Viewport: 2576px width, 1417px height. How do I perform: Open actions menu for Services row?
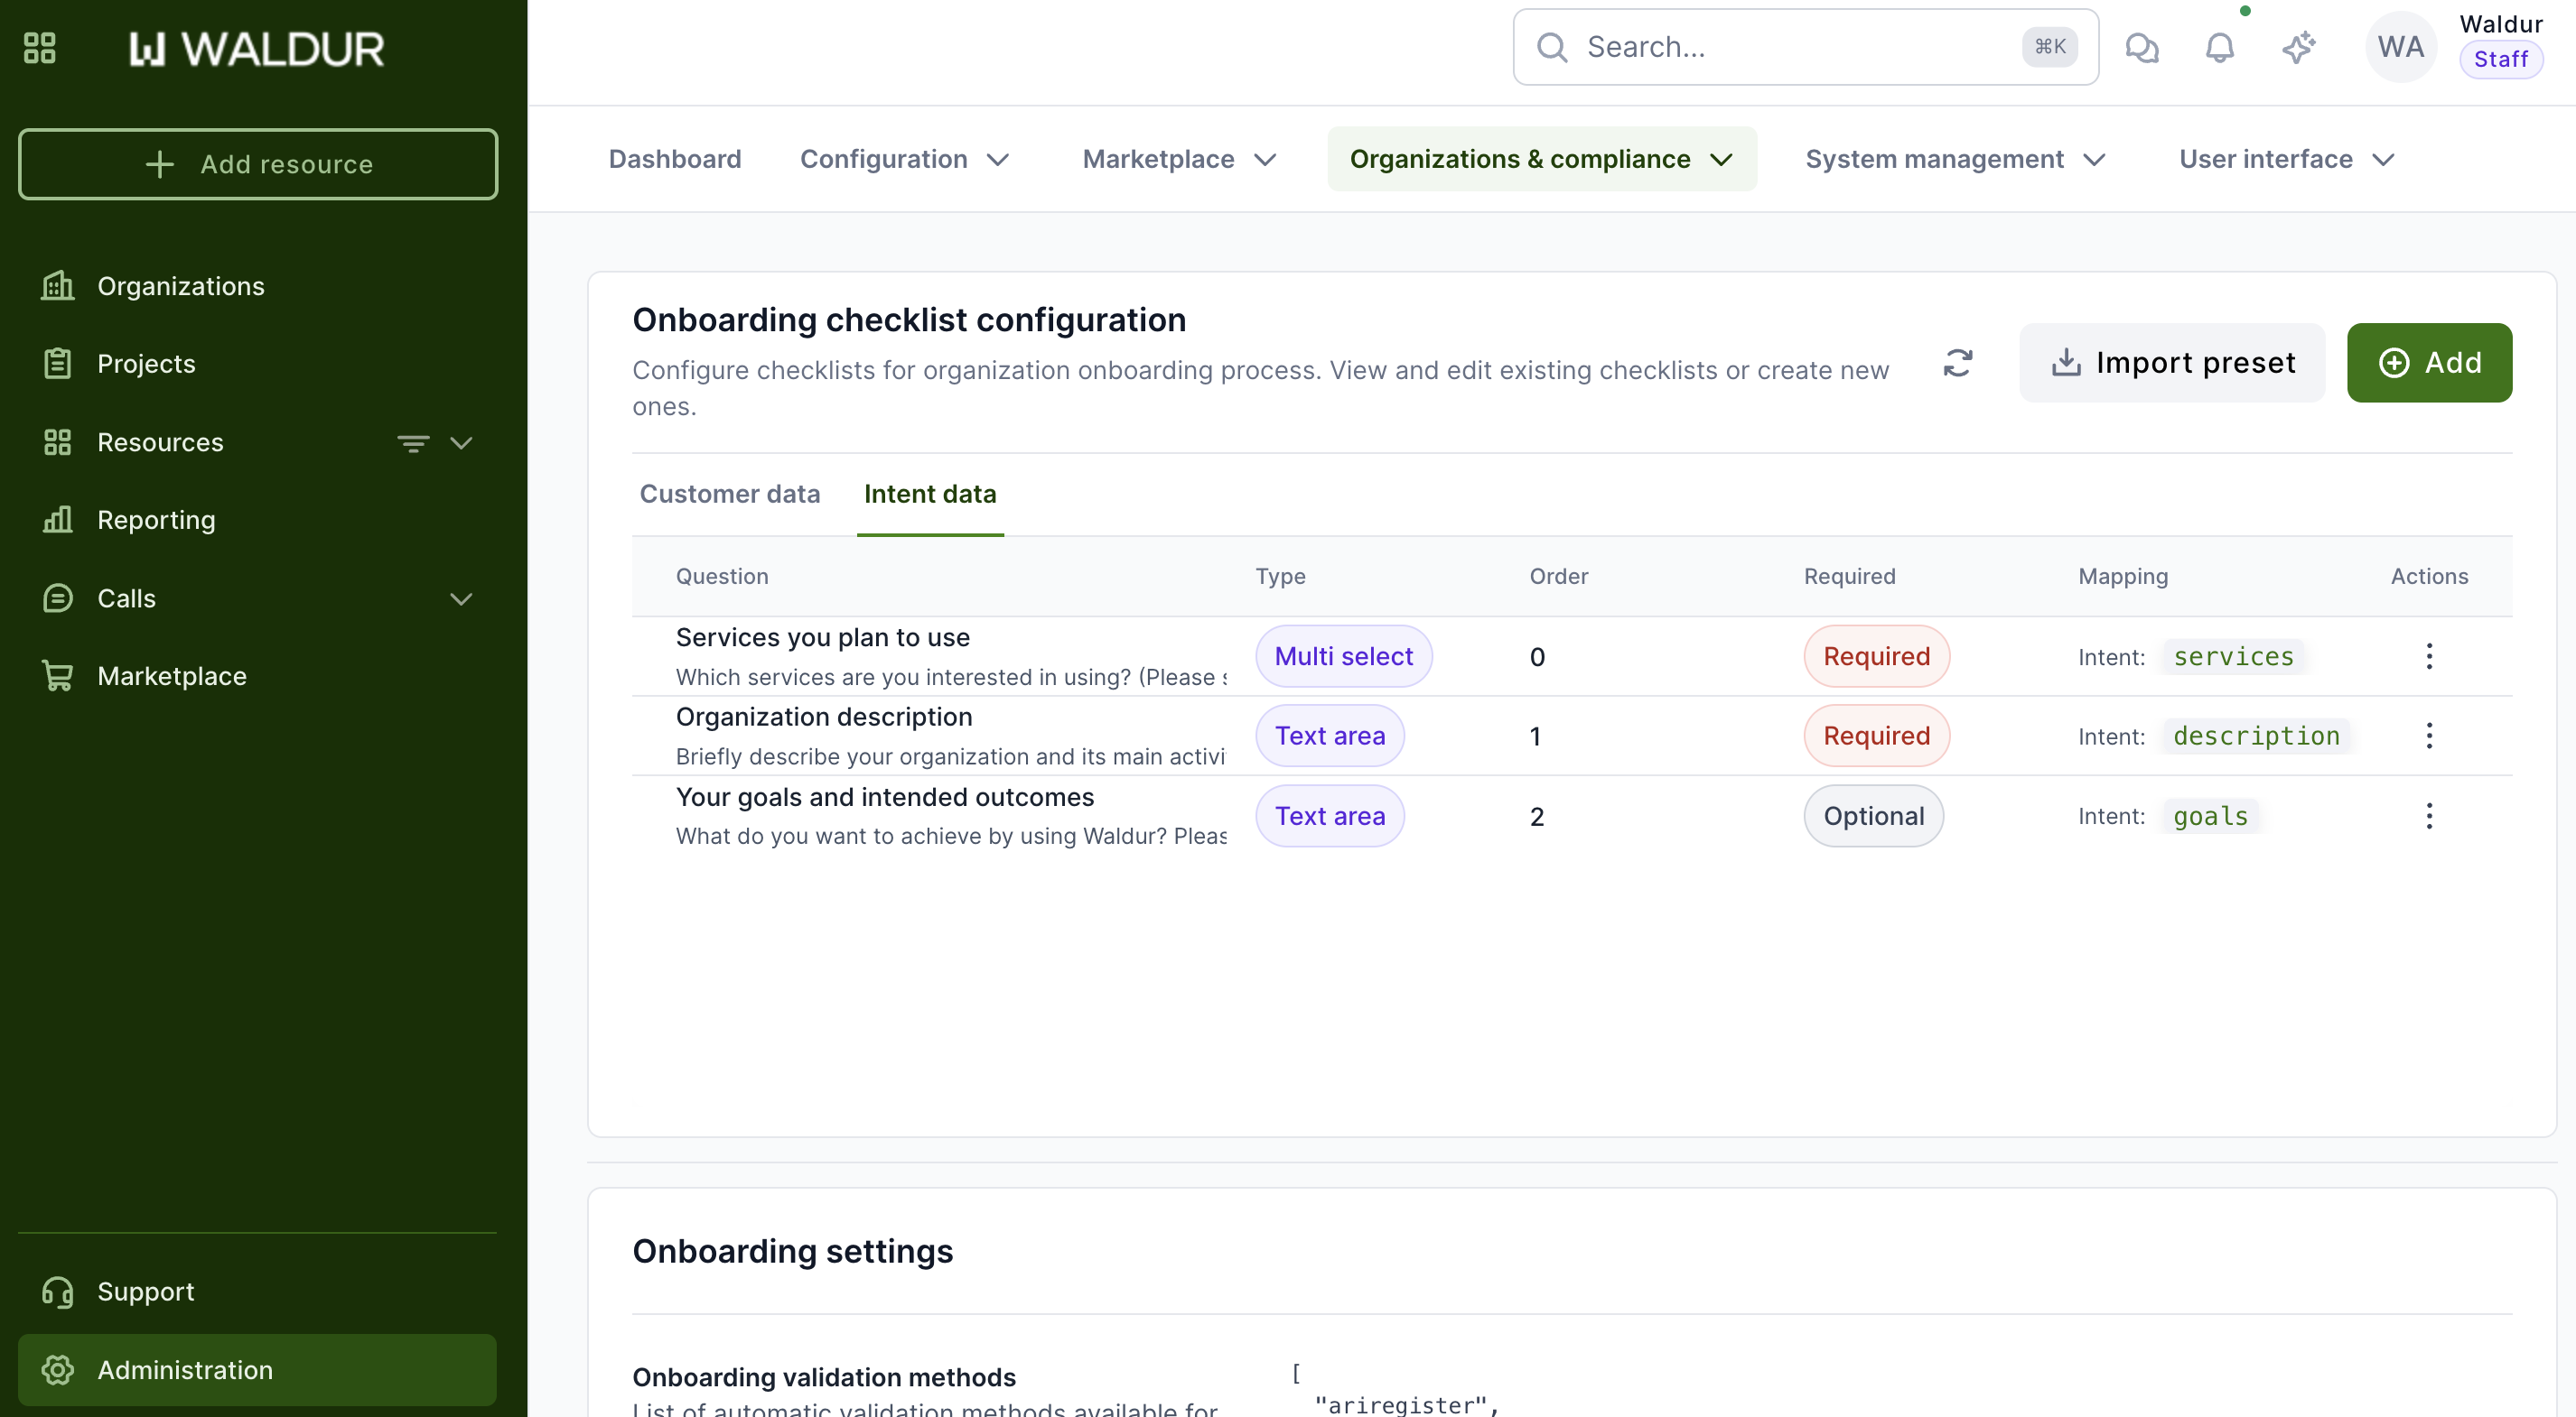[2428, 656]
